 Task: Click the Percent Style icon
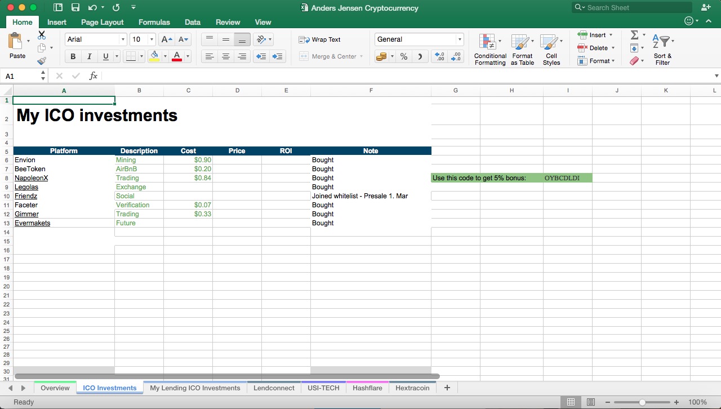(x=404, y=56)
